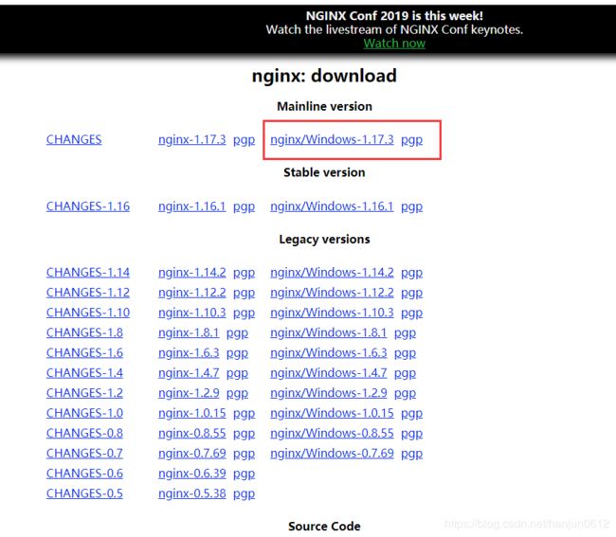Download nginx-0.8.55 source

(192, 433)
